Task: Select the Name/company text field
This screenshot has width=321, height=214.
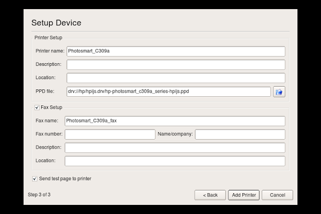Action: point(240,134)
